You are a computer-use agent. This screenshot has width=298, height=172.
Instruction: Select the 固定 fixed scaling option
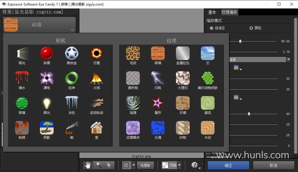[251, 28]
